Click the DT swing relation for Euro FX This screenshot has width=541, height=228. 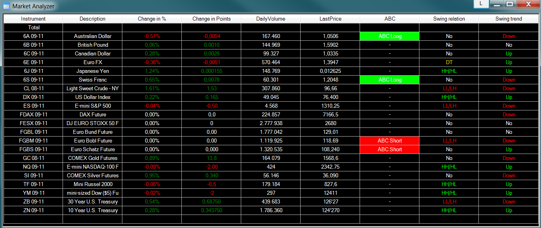[449, 62]
